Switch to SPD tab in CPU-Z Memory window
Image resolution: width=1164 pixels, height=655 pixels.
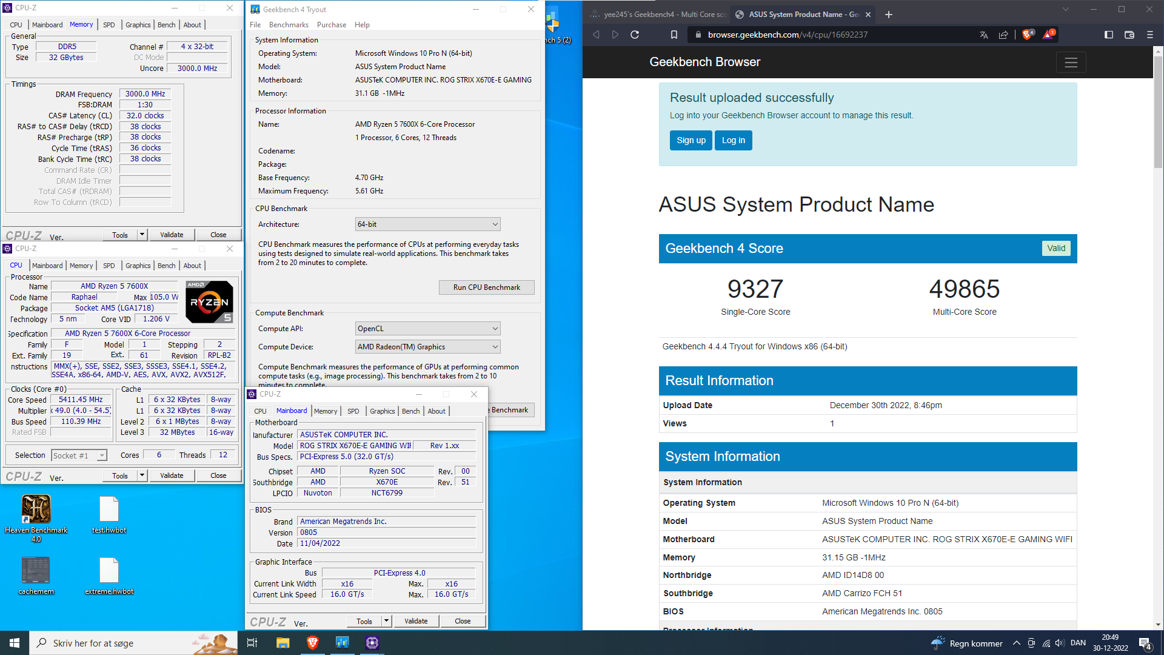coord(109,25)
